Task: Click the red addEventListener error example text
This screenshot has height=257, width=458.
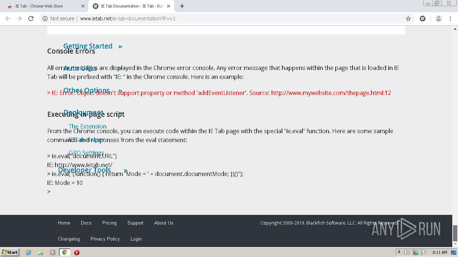Action: coord(219,93)
